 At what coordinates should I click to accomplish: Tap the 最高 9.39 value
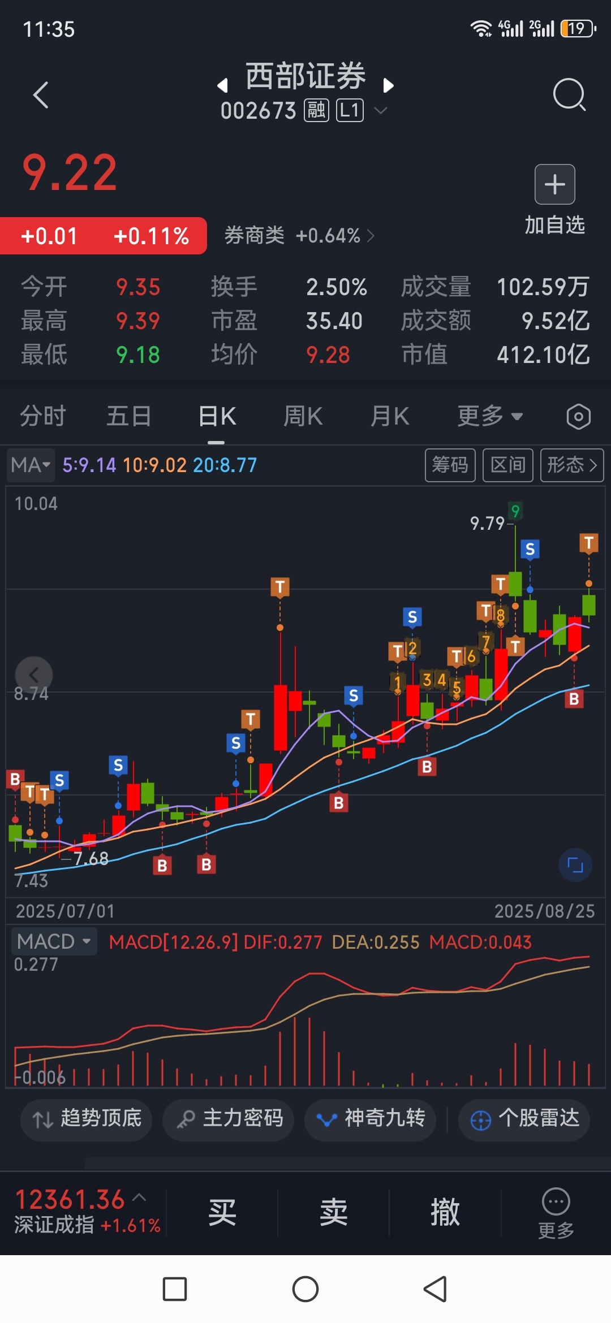[138, 321]
